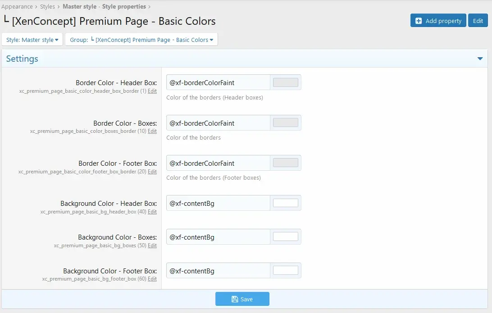
Task: Collapse the Settings section arrow
Action: [480, 59]
